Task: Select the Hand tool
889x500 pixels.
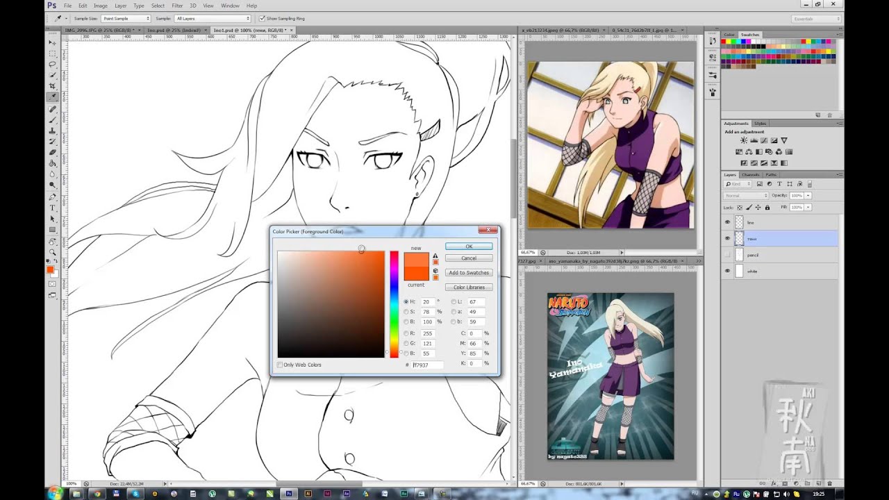Action: 52,242
